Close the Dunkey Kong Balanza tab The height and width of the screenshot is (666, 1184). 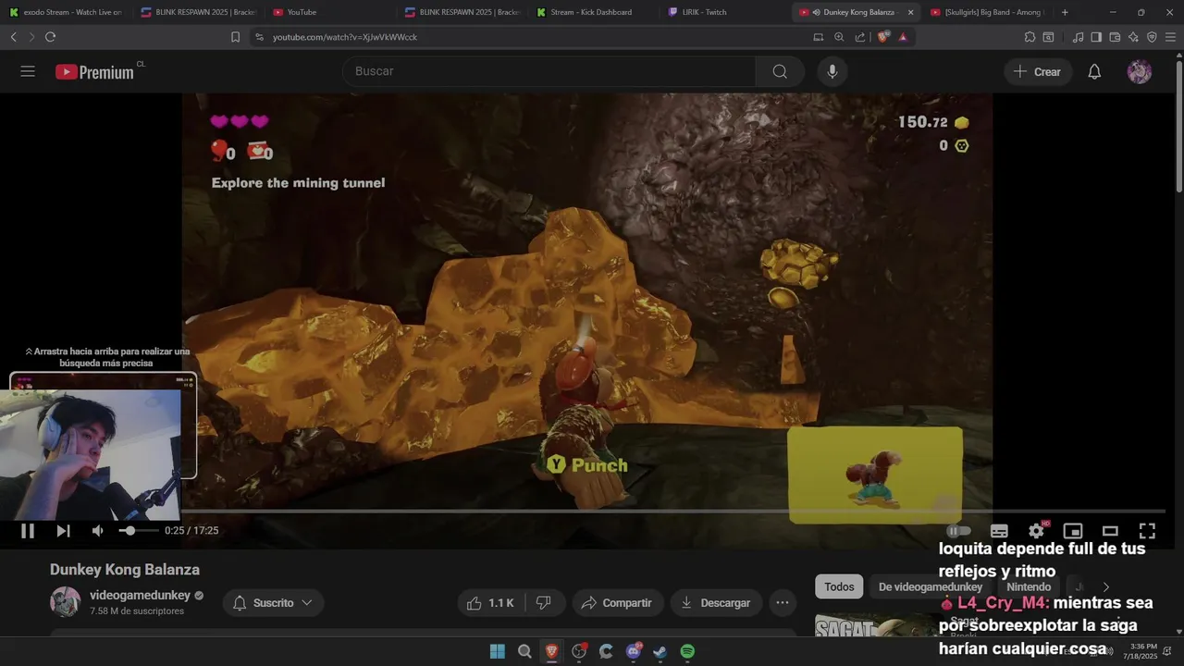pyautogui.click(x=910, y=12)
